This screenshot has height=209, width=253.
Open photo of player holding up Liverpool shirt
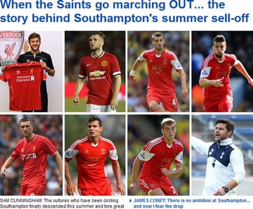31,72
